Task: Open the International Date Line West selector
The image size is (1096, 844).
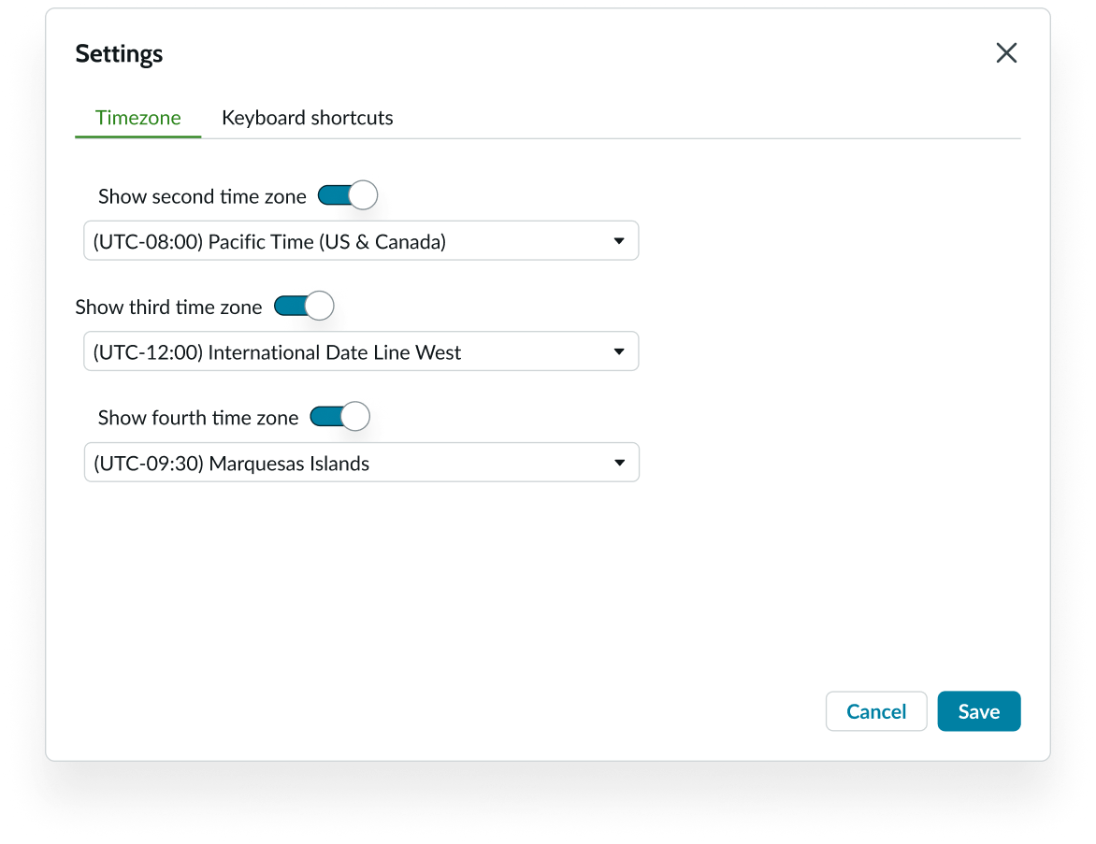Action: [x=361, y=351]
